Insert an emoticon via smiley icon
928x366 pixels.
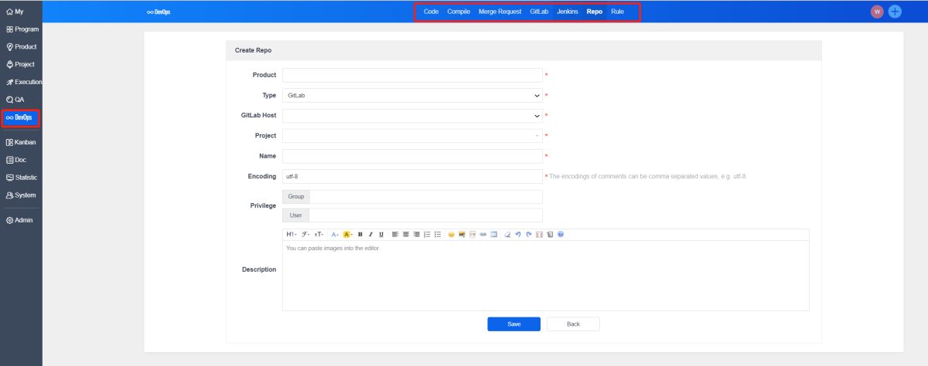[x=451, y=234]
